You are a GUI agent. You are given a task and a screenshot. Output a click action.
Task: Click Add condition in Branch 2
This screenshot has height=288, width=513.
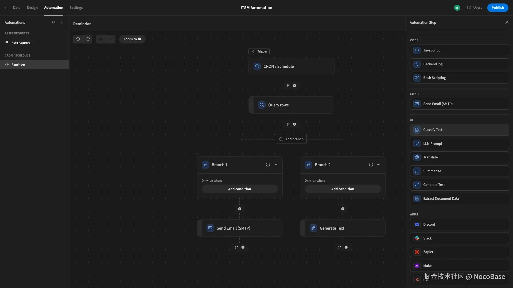[343, 189]
